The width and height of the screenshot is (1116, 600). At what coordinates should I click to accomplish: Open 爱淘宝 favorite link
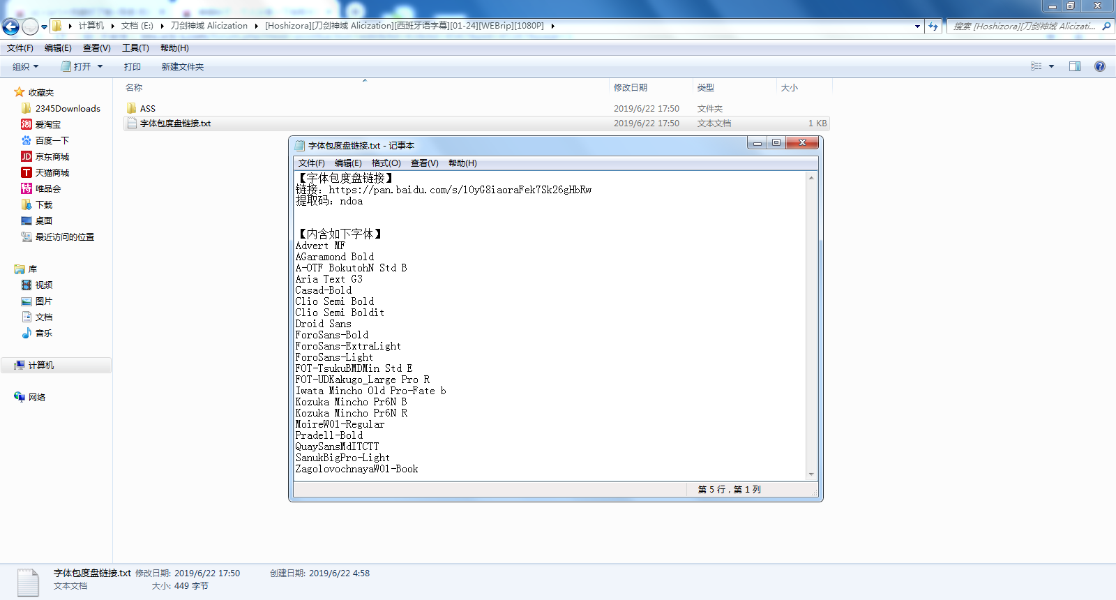point(48,124)
